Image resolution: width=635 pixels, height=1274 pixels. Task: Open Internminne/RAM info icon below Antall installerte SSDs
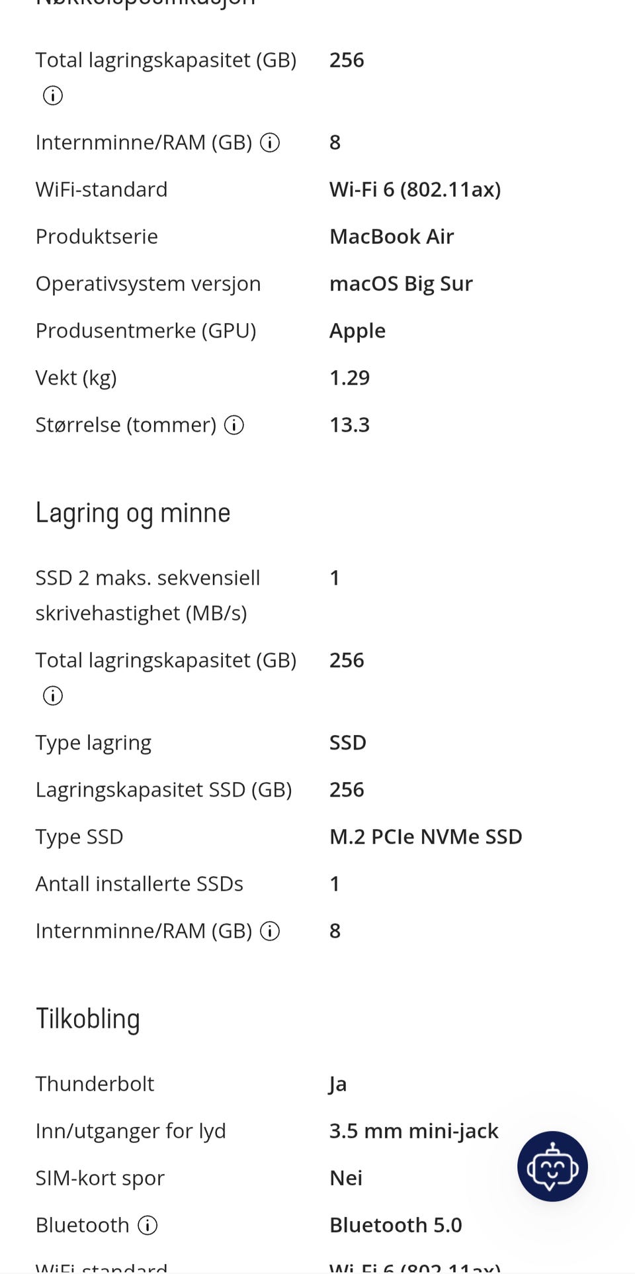pos(270,931)
